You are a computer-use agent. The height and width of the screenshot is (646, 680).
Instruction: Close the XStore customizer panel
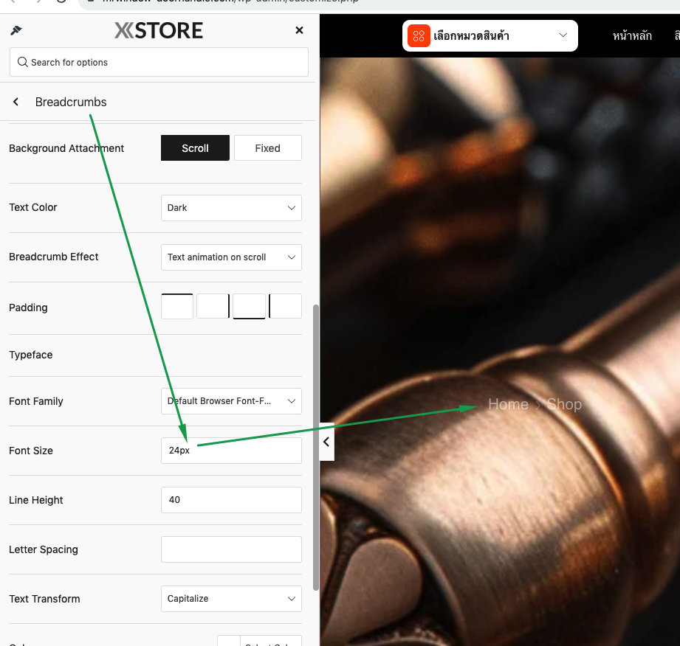click(299, 30)
